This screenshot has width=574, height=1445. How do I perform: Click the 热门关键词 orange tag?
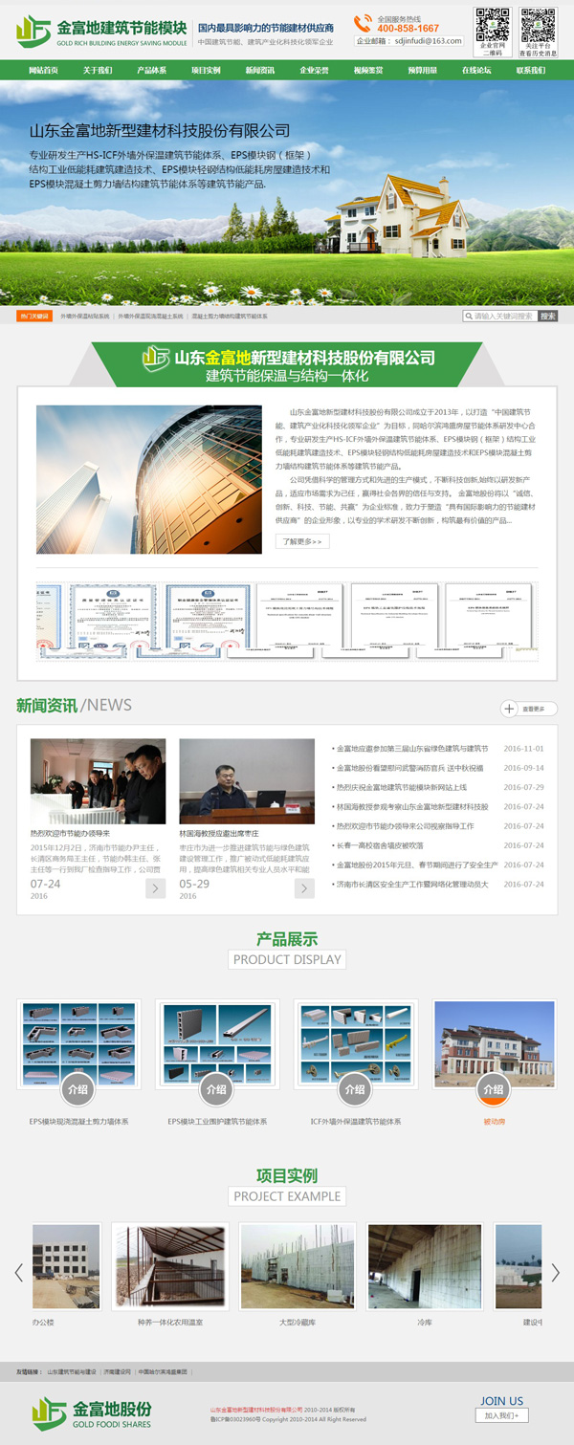tap(34, 316)
